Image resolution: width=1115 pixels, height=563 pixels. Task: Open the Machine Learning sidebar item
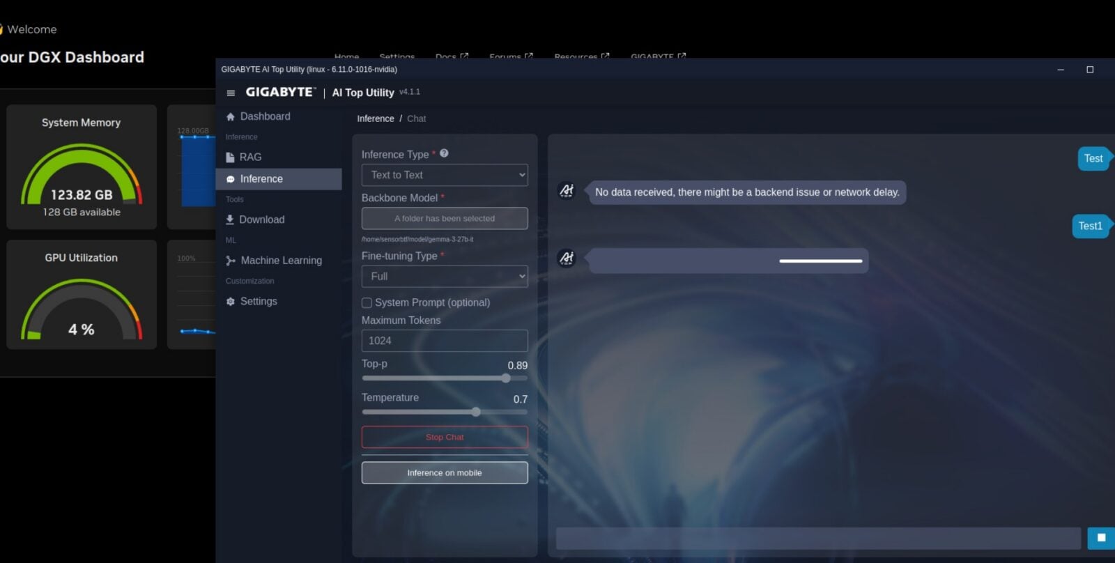281,261
